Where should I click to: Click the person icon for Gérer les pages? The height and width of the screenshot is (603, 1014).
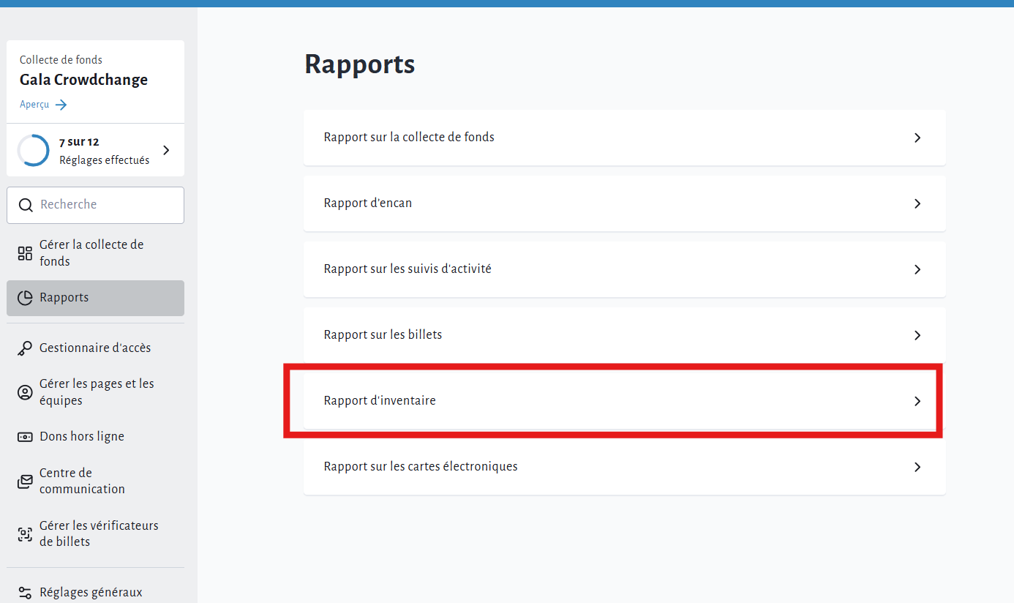[x=25, y=392]
